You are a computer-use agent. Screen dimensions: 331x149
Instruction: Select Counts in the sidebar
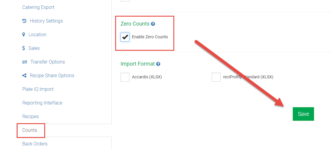[30, 130]
